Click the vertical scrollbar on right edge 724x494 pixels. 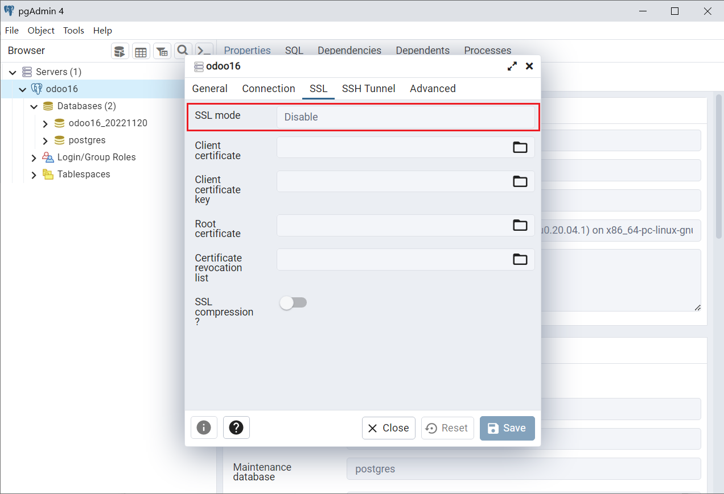(x=718, y=168)
